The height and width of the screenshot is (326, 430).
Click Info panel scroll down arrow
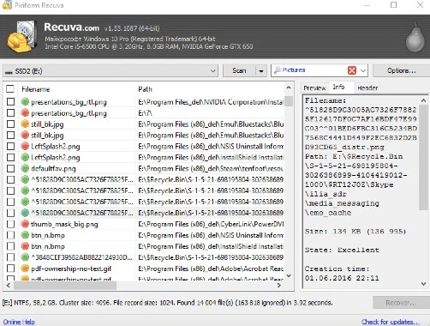pyautogui.click(x=423, y=284)
